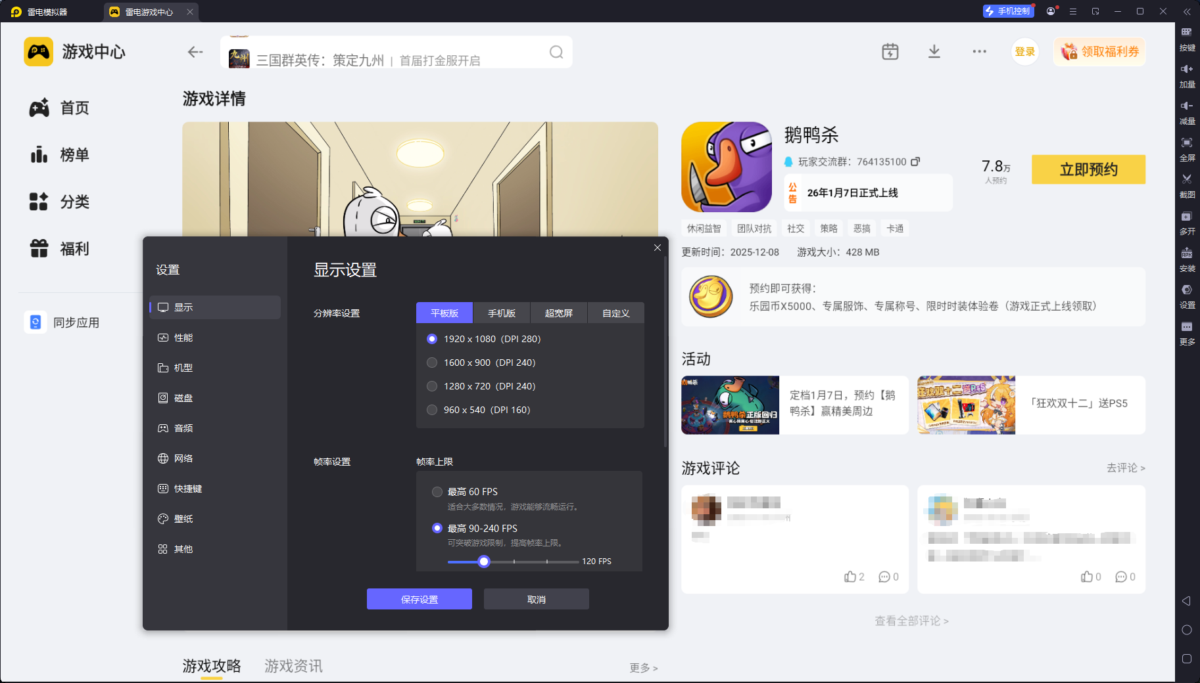Viewport: 1200px width, 683px height.
Task: Go to 分类 in left navigation
Action: tap(59, 202)
